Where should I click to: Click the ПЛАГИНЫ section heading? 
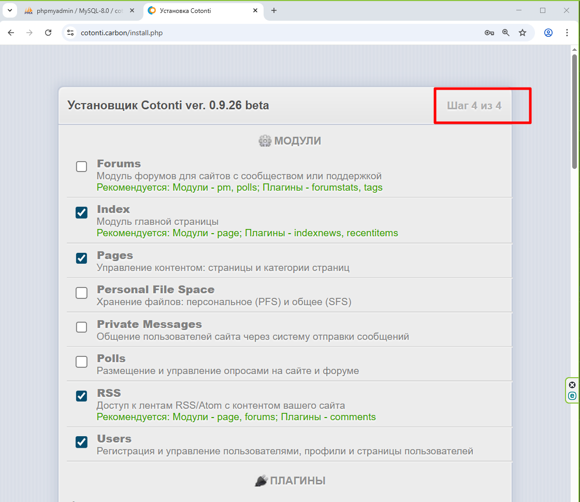tap(298, 481)
